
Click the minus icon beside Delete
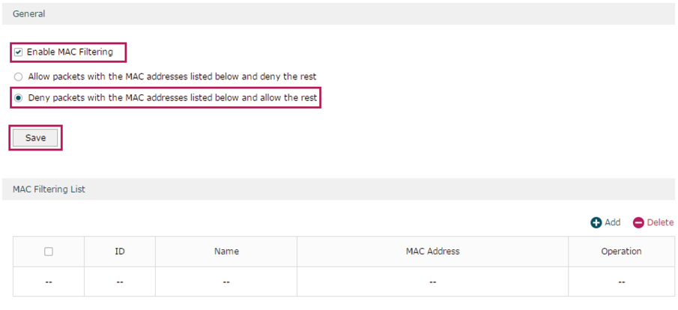638,223
